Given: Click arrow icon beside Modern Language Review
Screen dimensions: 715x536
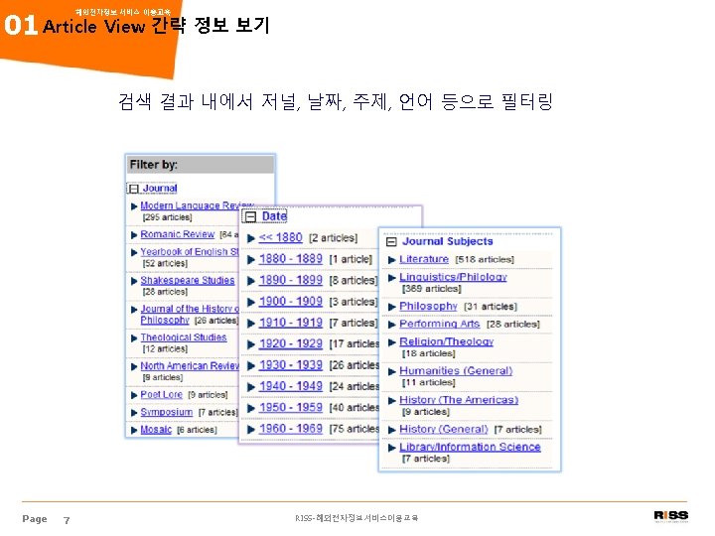Looking at the screenshot, I should (134, 206).
